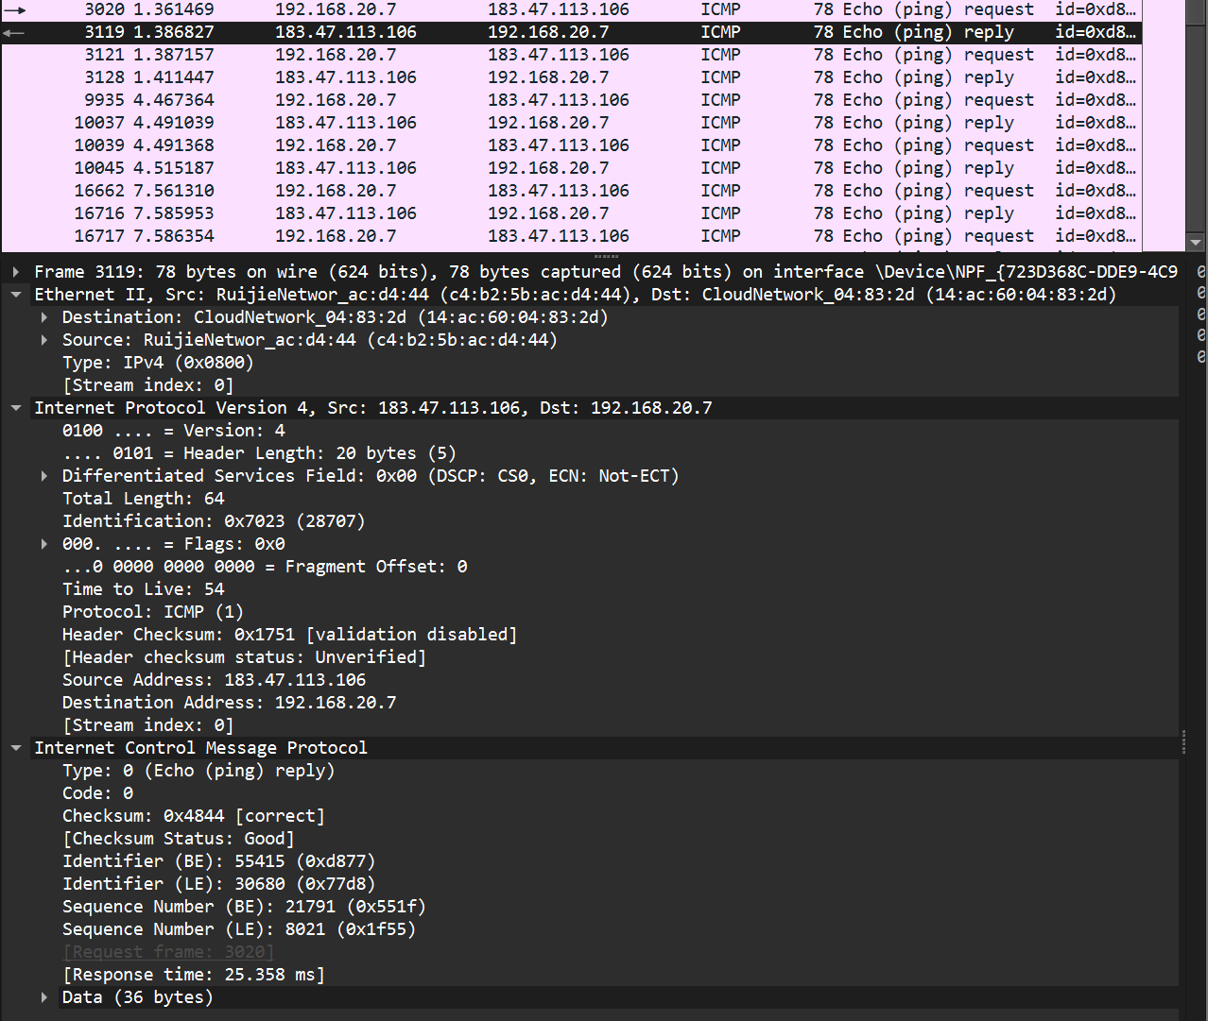
Task: Expand the Data (36 bytes) field
Action: coord(43,996)
